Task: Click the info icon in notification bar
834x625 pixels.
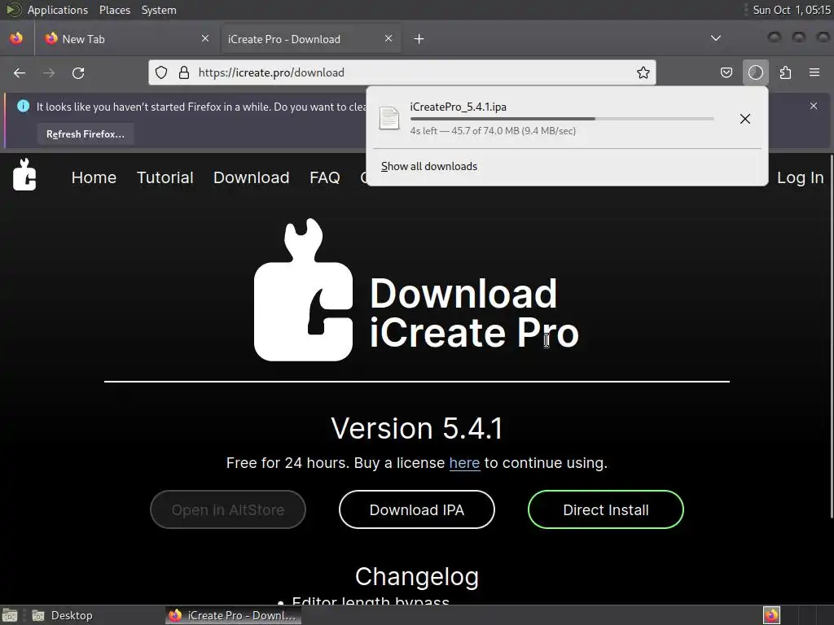Action: (x=23, y=106)
